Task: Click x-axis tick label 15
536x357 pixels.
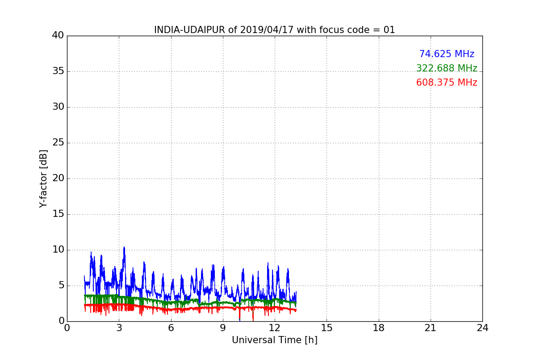Action: 327,328
